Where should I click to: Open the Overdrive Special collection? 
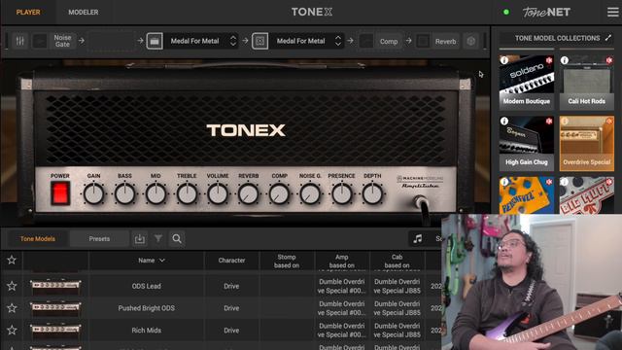coord(587,143)
